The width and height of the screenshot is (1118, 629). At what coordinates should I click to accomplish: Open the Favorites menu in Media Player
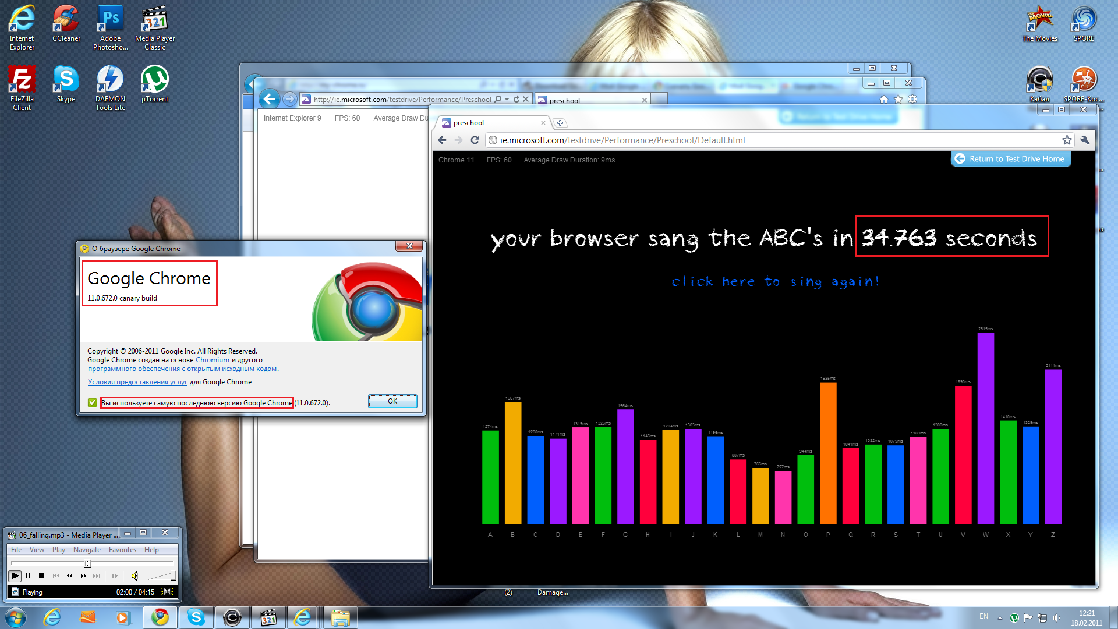122,550
